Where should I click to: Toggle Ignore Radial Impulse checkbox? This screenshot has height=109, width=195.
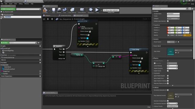tap(168, 76)
